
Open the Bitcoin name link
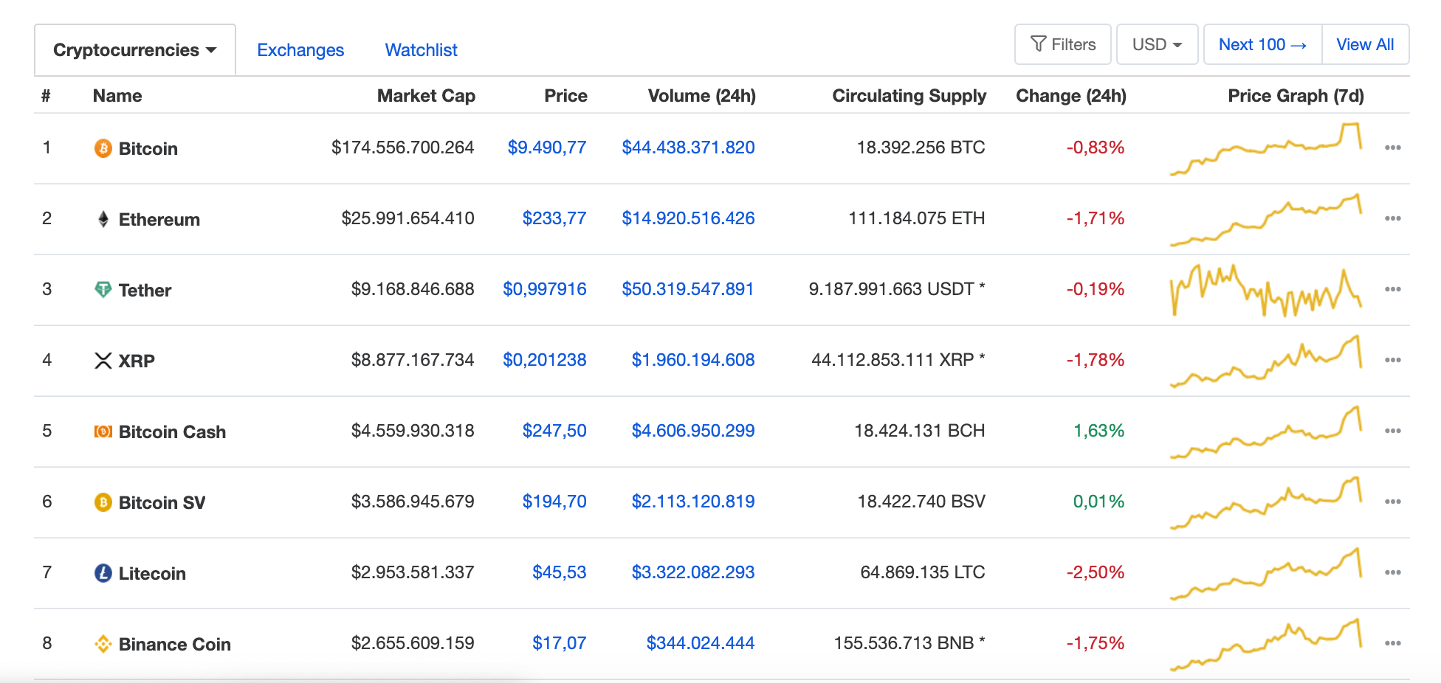coord(148,149)
